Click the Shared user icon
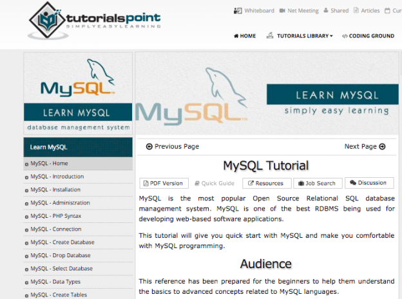Screen dimensions: 402x299 [326, 10]
